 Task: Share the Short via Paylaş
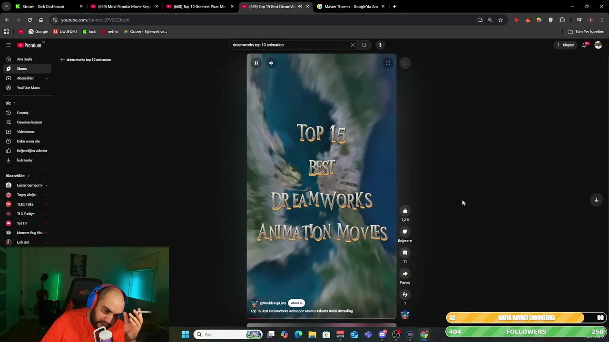tap(405, 274)
